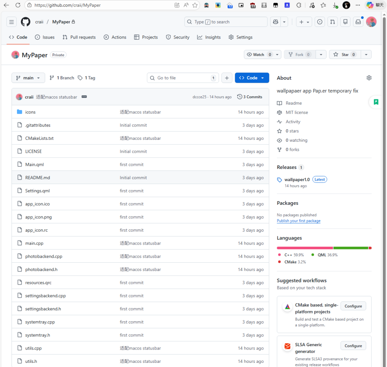The width and height of the screenshot is (387, 367).
Task: Click the Go to file search field
Action: 183,77
